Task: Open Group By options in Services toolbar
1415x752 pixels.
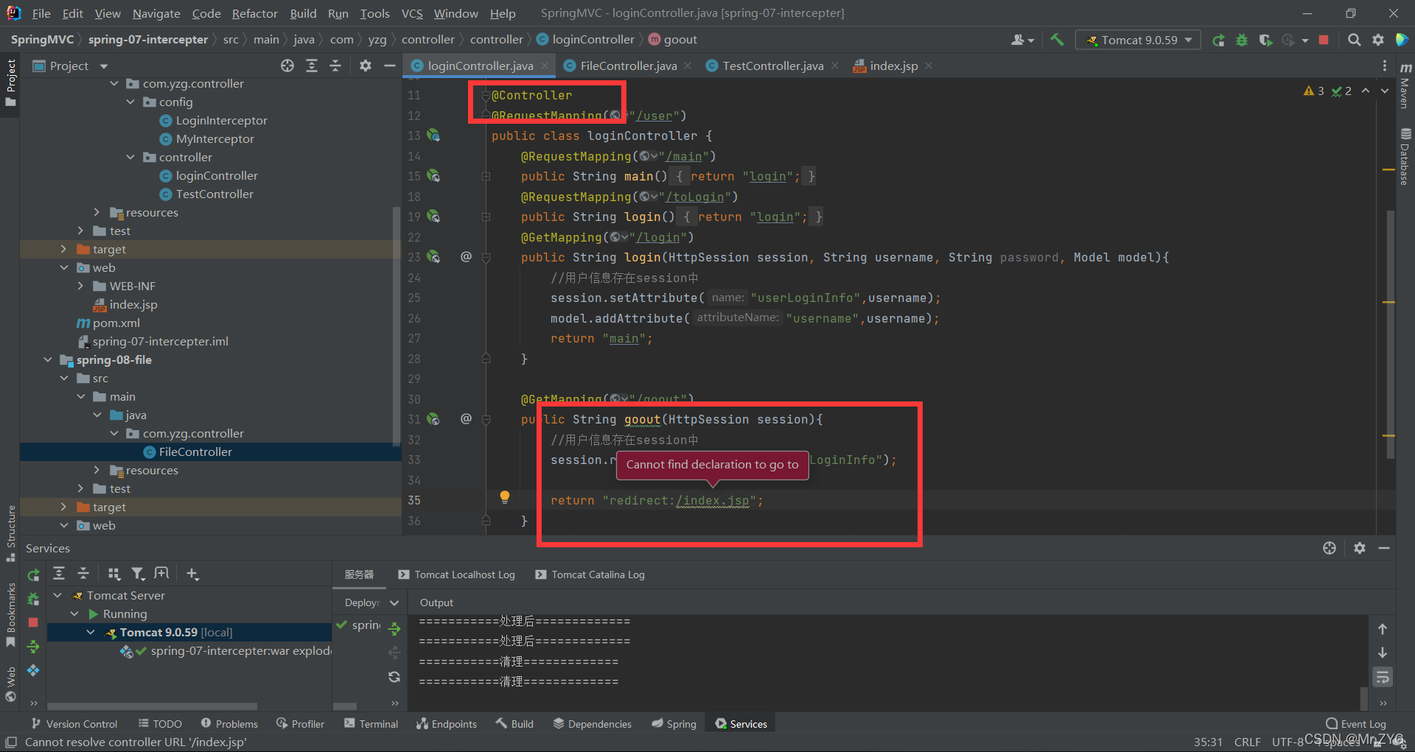Action: coord(113,573)
